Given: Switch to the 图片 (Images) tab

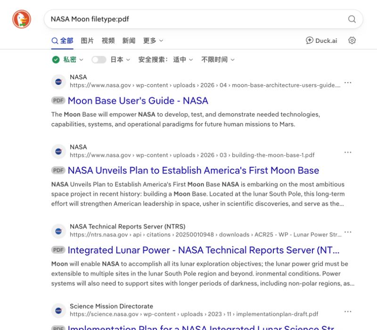Looking at the screenshot, I should pos(87,41).
